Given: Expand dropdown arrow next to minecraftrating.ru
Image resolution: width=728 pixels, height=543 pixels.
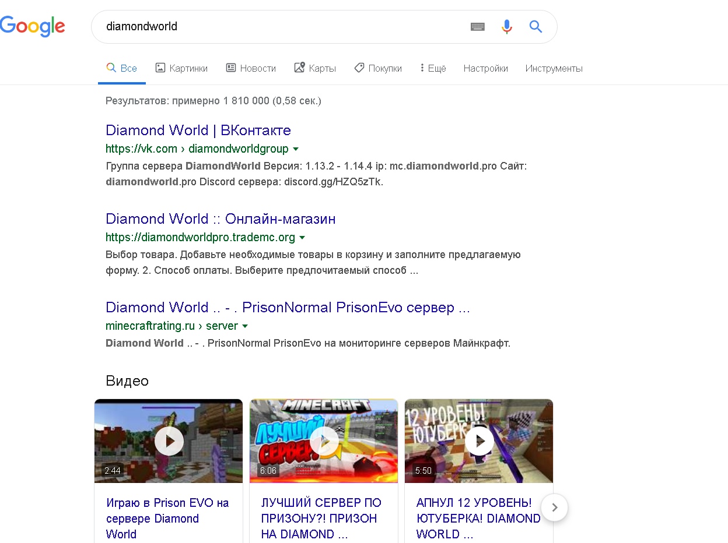Looking at the screenshot, I should point(245,326).
